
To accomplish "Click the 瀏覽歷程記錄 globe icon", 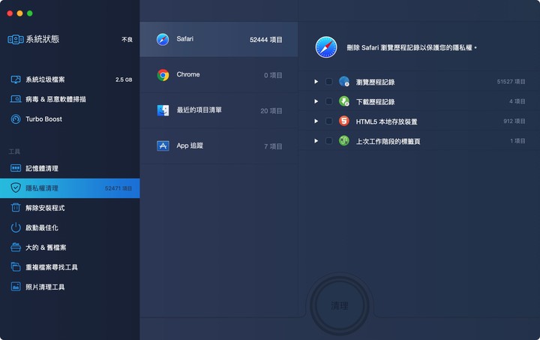I will tap(343, 82).
